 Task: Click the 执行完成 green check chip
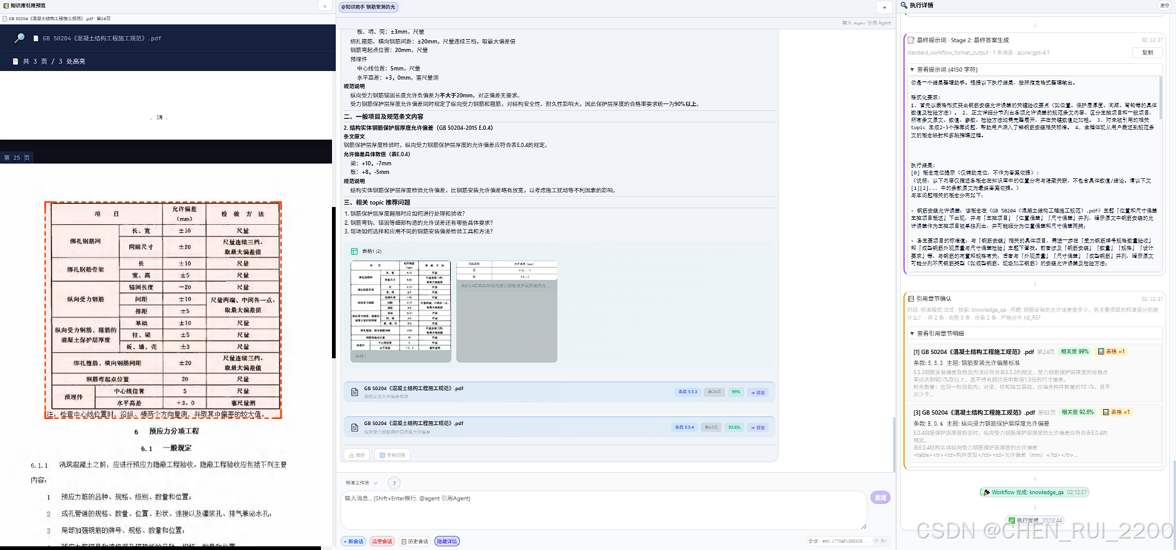[1035, 521]
